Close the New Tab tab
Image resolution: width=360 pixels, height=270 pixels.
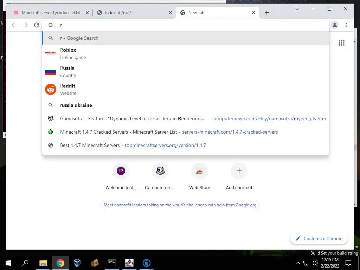click(x=253, y=13)
